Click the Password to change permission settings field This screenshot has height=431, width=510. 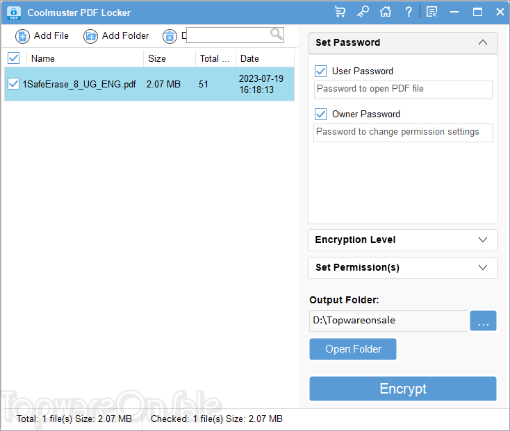pyautogui.click(x=403, y=133)
